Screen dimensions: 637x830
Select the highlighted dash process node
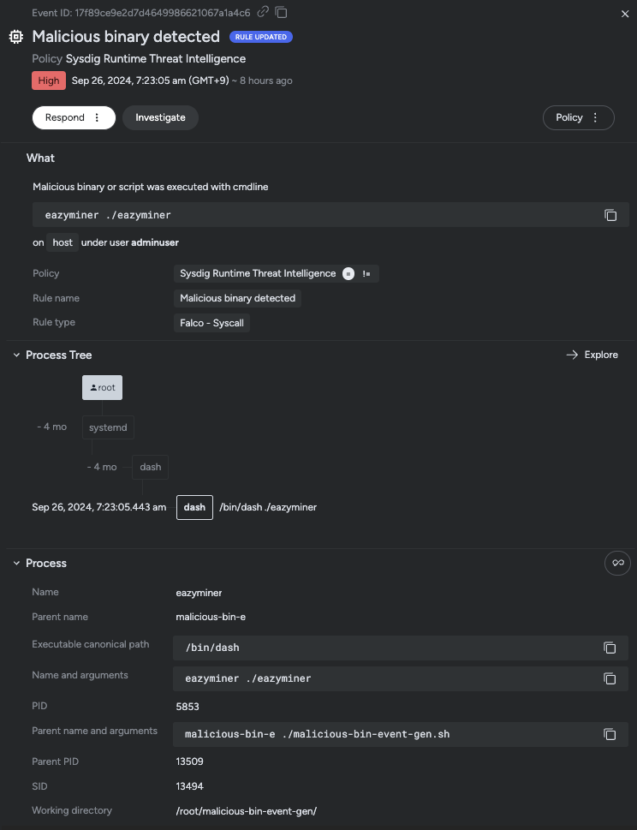pos(194,507)
